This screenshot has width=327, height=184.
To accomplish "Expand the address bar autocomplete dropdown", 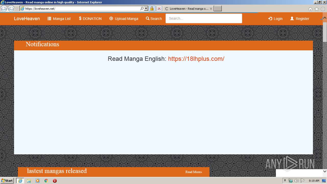I will click(x=146, y=8).
